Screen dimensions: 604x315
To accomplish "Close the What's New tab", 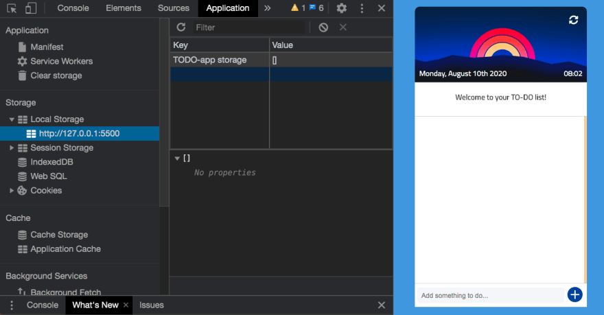I will [x=126, y=305].
